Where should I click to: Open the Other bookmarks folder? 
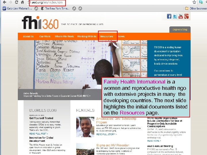coord(196,8)
